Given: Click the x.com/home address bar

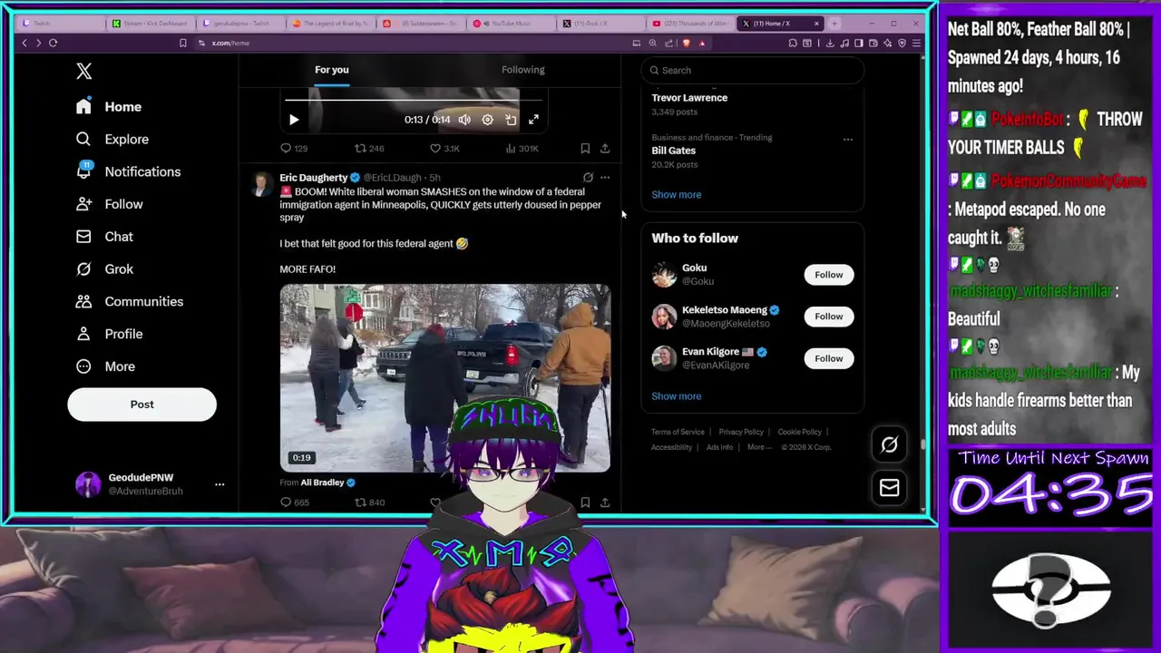Looking at the screenshot, I should point(230,44).
